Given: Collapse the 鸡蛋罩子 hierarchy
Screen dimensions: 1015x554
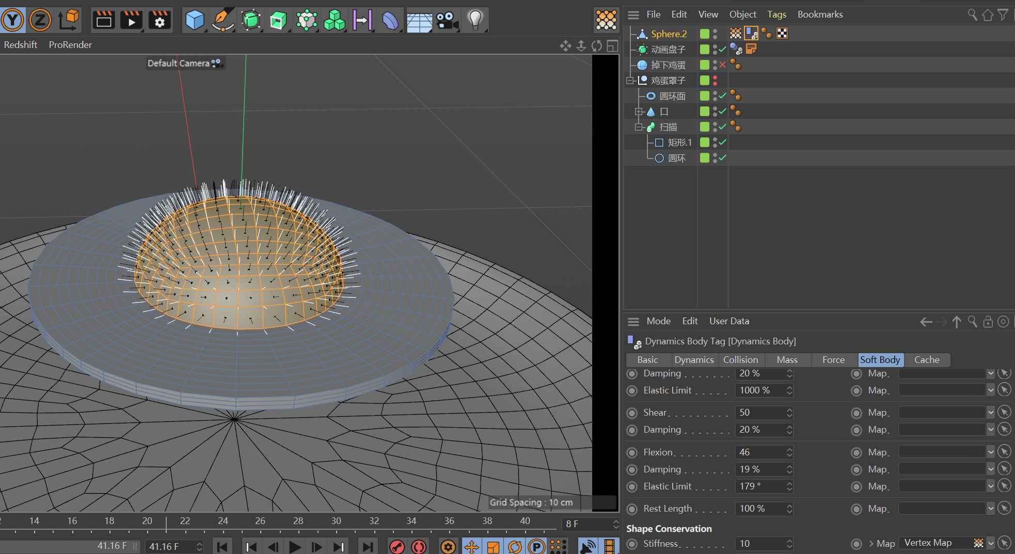Looking at the screenshot, I should 630,81.
